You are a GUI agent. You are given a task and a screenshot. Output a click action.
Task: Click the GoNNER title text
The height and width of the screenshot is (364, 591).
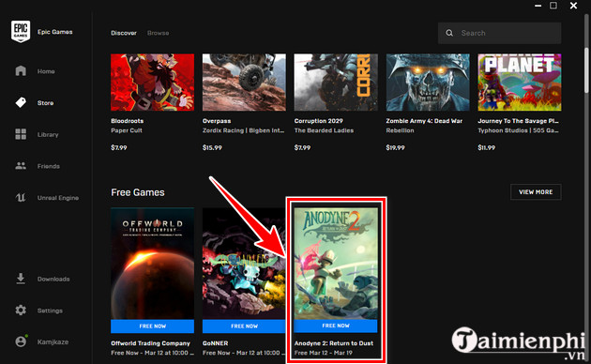215,343
